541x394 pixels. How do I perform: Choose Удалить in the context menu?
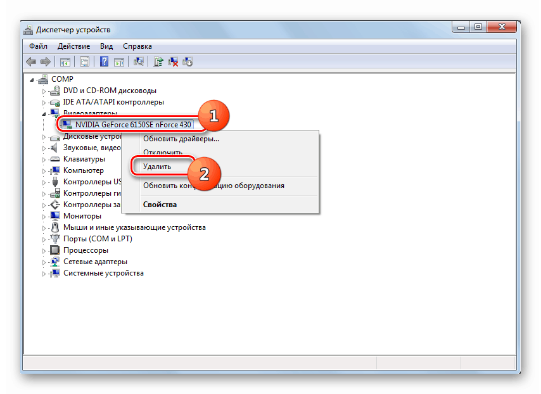[220, 167]
